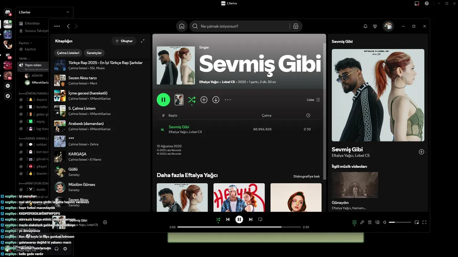This screenshot has width=458, height=257.
Task: Open Friend Activity icon
Action: (375, 26)
